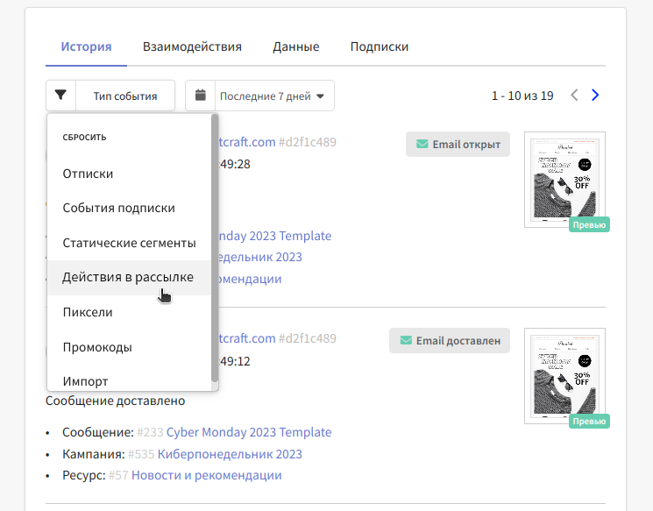Screen dimensions: 653x511
Task: Click the funnel filter icon
Action: coord(60,96)
